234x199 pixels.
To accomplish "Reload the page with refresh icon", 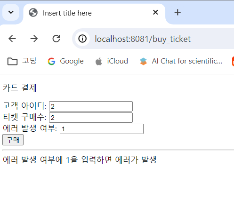I will 56,39.
